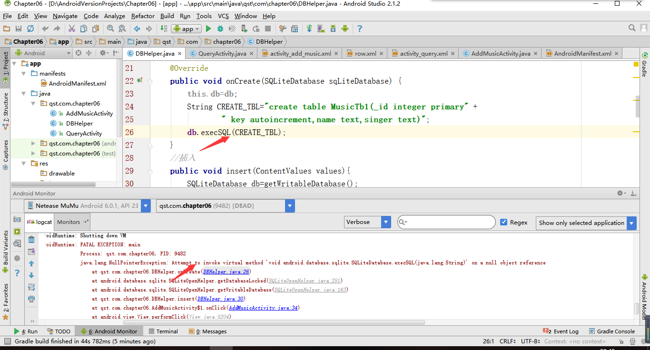
Task: Collapse the res folder node
Action: click(x=23, y=164)
